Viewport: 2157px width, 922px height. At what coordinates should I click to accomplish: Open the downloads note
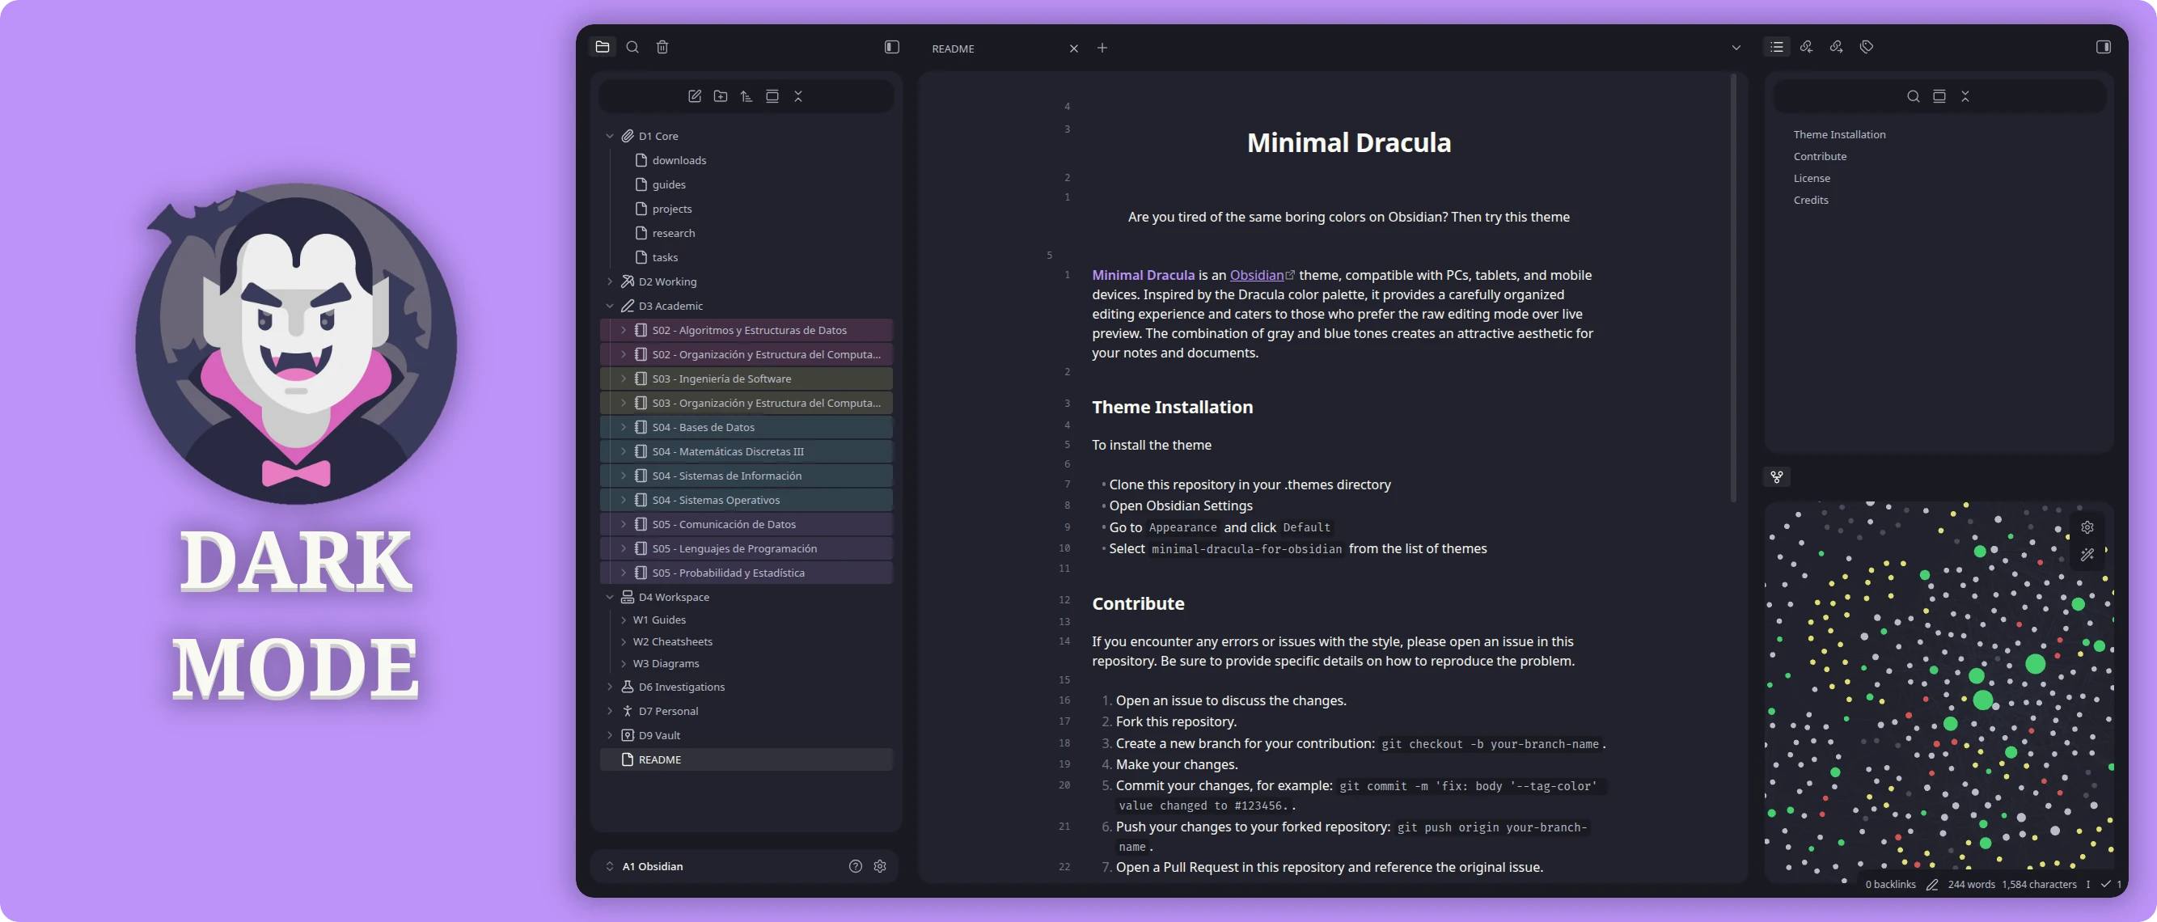pyautogui.click(x=746, y=160)
